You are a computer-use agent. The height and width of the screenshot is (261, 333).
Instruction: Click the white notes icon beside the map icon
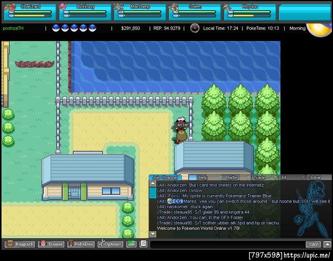143,244
